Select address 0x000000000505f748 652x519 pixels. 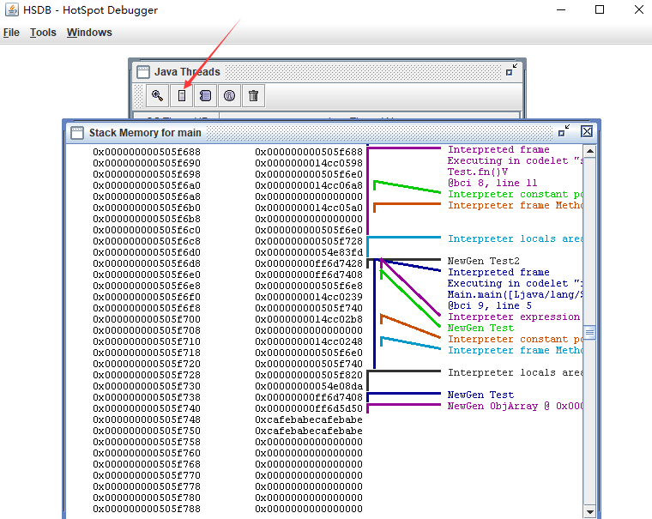pos(147,419)
